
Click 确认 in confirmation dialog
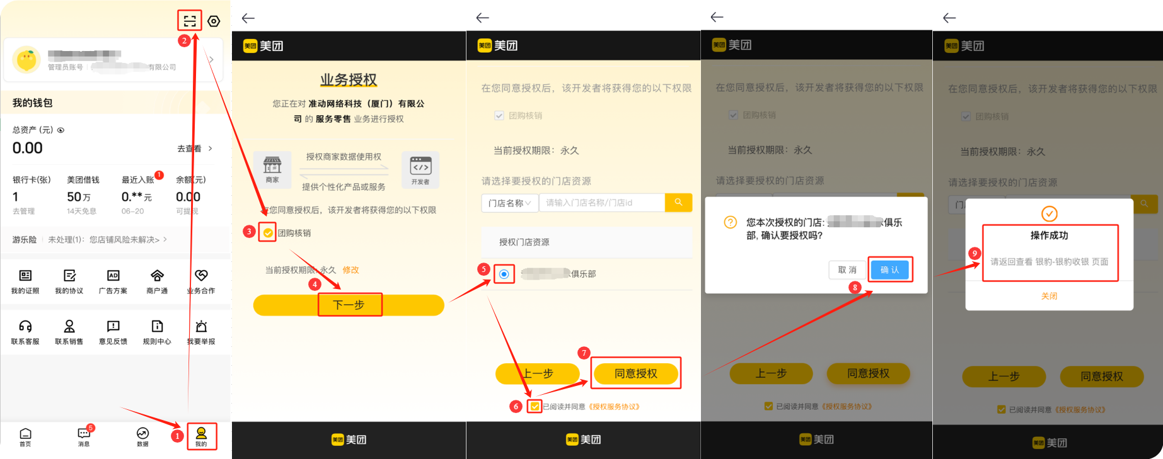(x=890, y=270)
